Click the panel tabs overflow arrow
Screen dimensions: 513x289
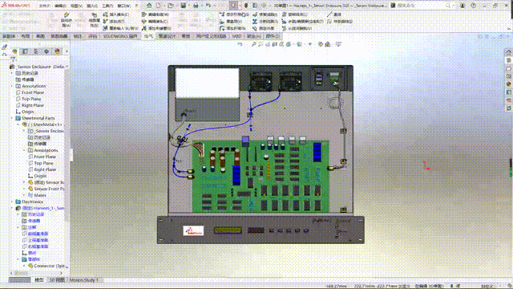[x=67, y=51]
